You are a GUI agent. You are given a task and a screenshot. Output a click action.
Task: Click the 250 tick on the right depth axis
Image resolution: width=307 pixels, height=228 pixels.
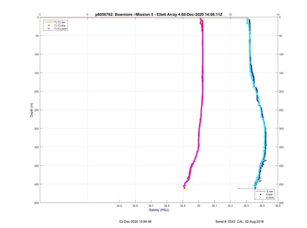pyautogui.click(x=281, y=110)
